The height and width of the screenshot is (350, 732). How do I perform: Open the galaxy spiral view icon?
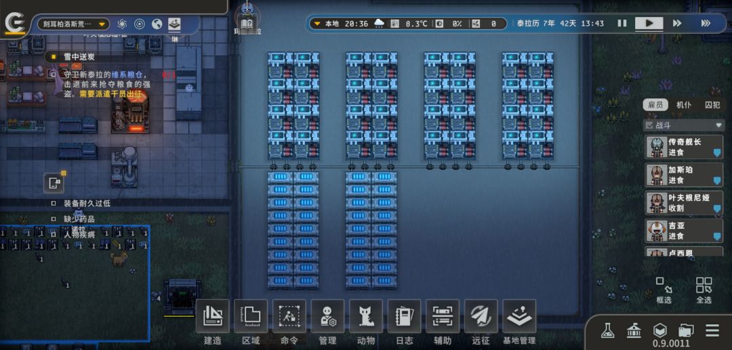coord(122,24)
